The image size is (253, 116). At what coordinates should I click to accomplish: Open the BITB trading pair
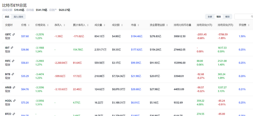8,74
